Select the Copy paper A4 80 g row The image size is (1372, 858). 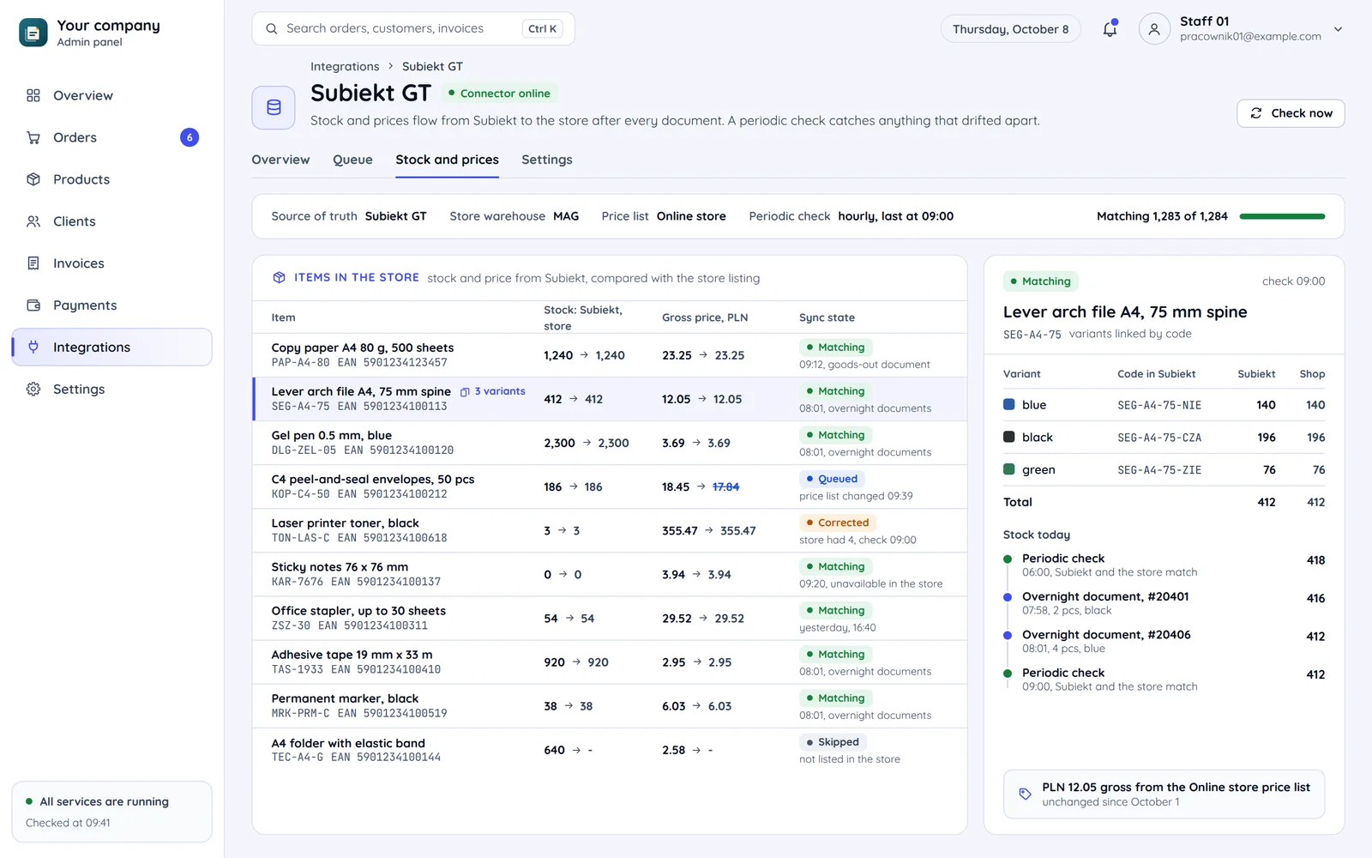[610, 355]
